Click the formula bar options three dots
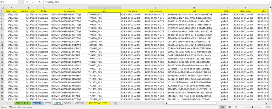Screen dimensions: 272x109 tap(21, 2)
